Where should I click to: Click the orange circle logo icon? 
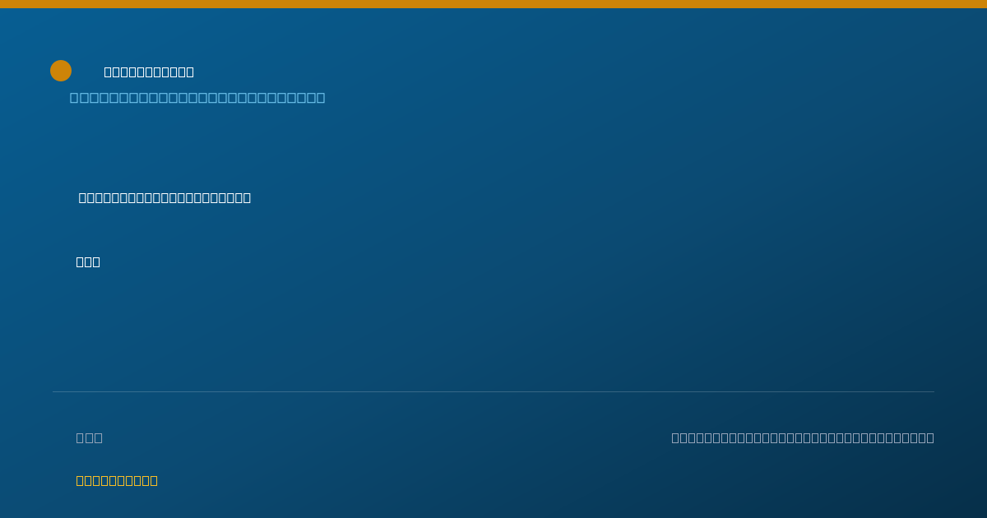point(61,71)
